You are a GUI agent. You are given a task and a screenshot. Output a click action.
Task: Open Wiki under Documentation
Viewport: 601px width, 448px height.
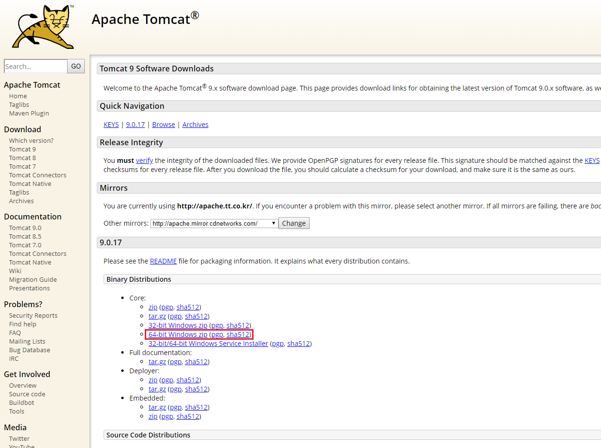click(x=15, y=271)
